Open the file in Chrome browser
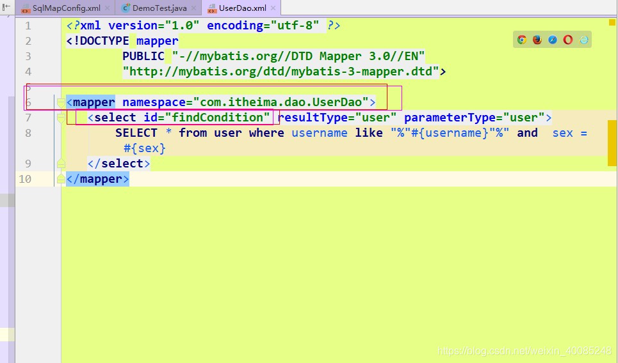This screenshot has height=363, width=618. (x=522, y=40)
